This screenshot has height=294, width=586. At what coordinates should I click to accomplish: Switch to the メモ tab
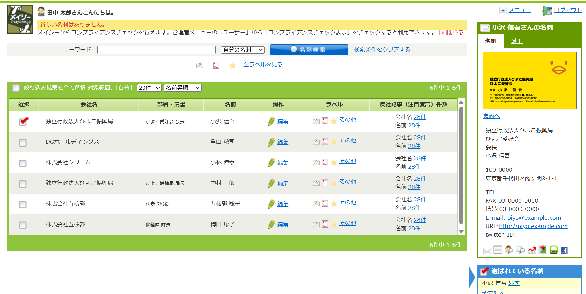pos(517,41)
